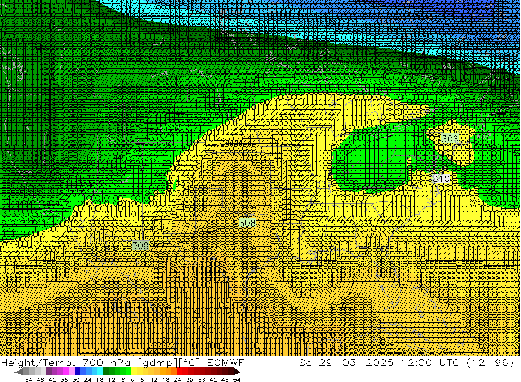Click the positive 54 legend value

pos(237,380)
